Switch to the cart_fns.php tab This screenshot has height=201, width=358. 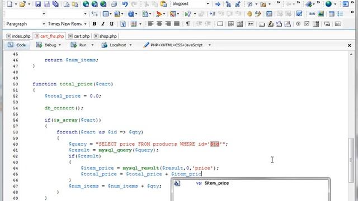point(52,36)
